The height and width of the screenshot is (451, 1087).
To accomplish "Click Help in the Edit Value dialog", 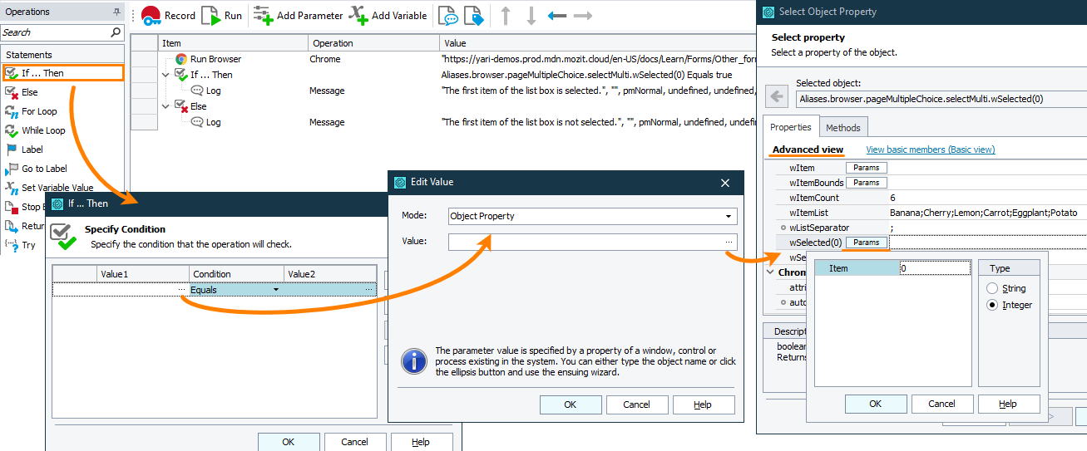I will tap(704, 404).
